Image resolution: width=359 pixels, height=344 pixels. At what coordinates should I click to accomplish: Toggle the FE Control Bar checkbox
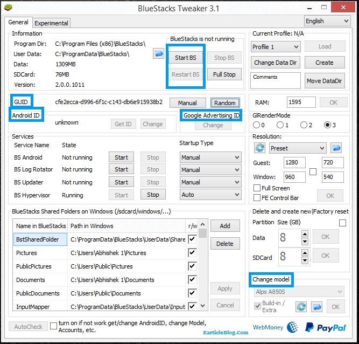(x=257, y=198)
